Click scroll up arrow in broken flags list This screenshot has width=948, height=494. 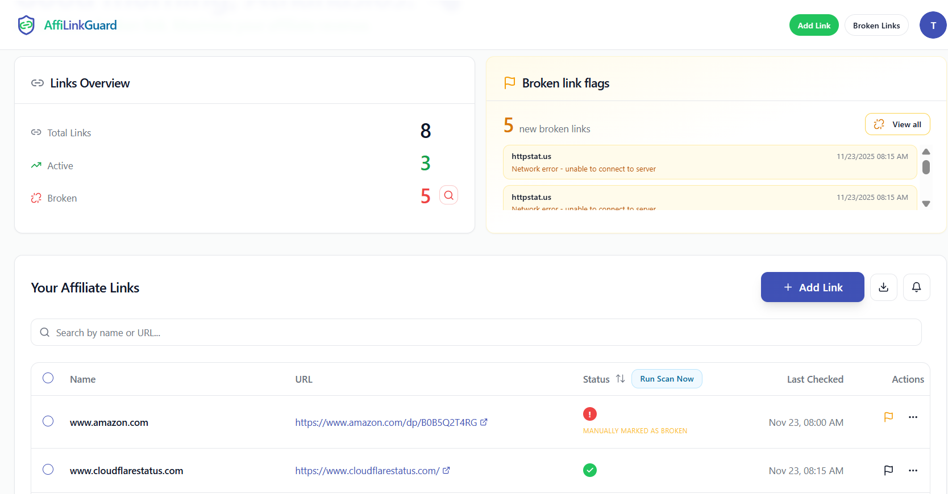[x=926, y=152]
